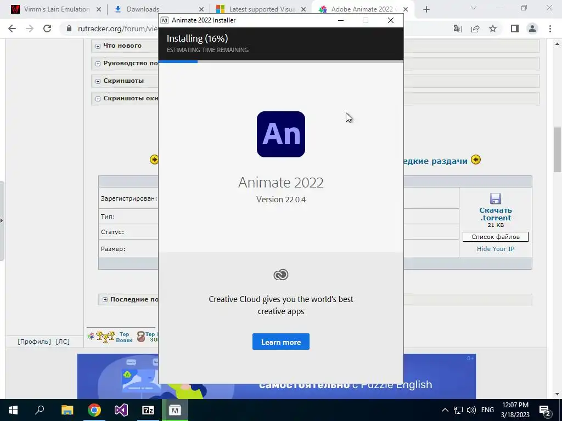Click the scrollbar down arrow
The image size is (562, 421).
(x=558, y=395)
